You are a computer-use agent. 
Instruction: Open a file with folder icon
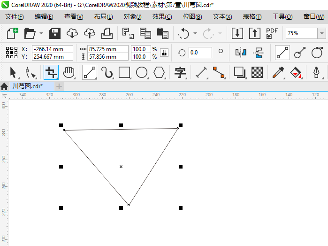30,33
